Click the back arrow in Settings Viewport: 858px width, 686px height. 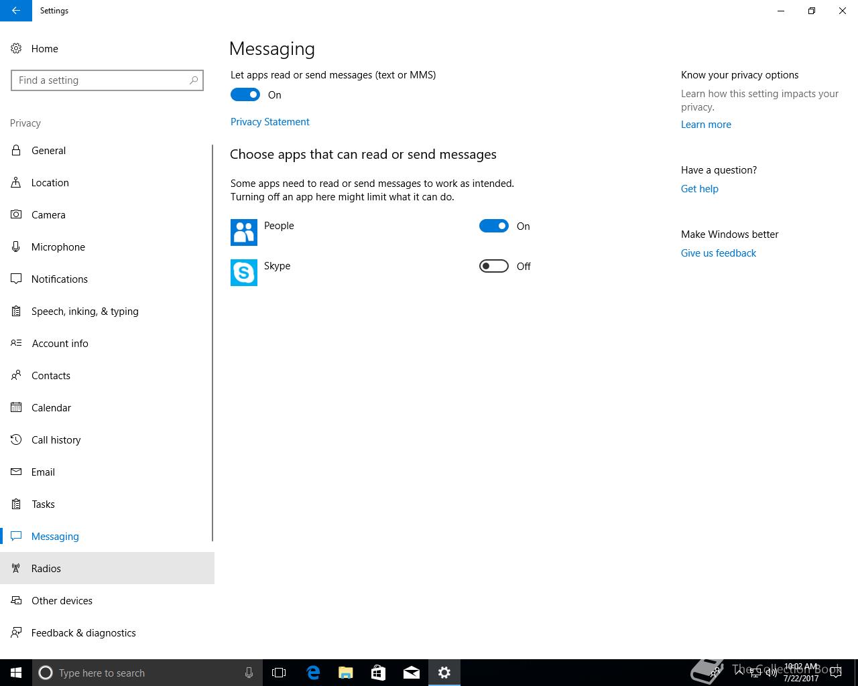(15, 11)
